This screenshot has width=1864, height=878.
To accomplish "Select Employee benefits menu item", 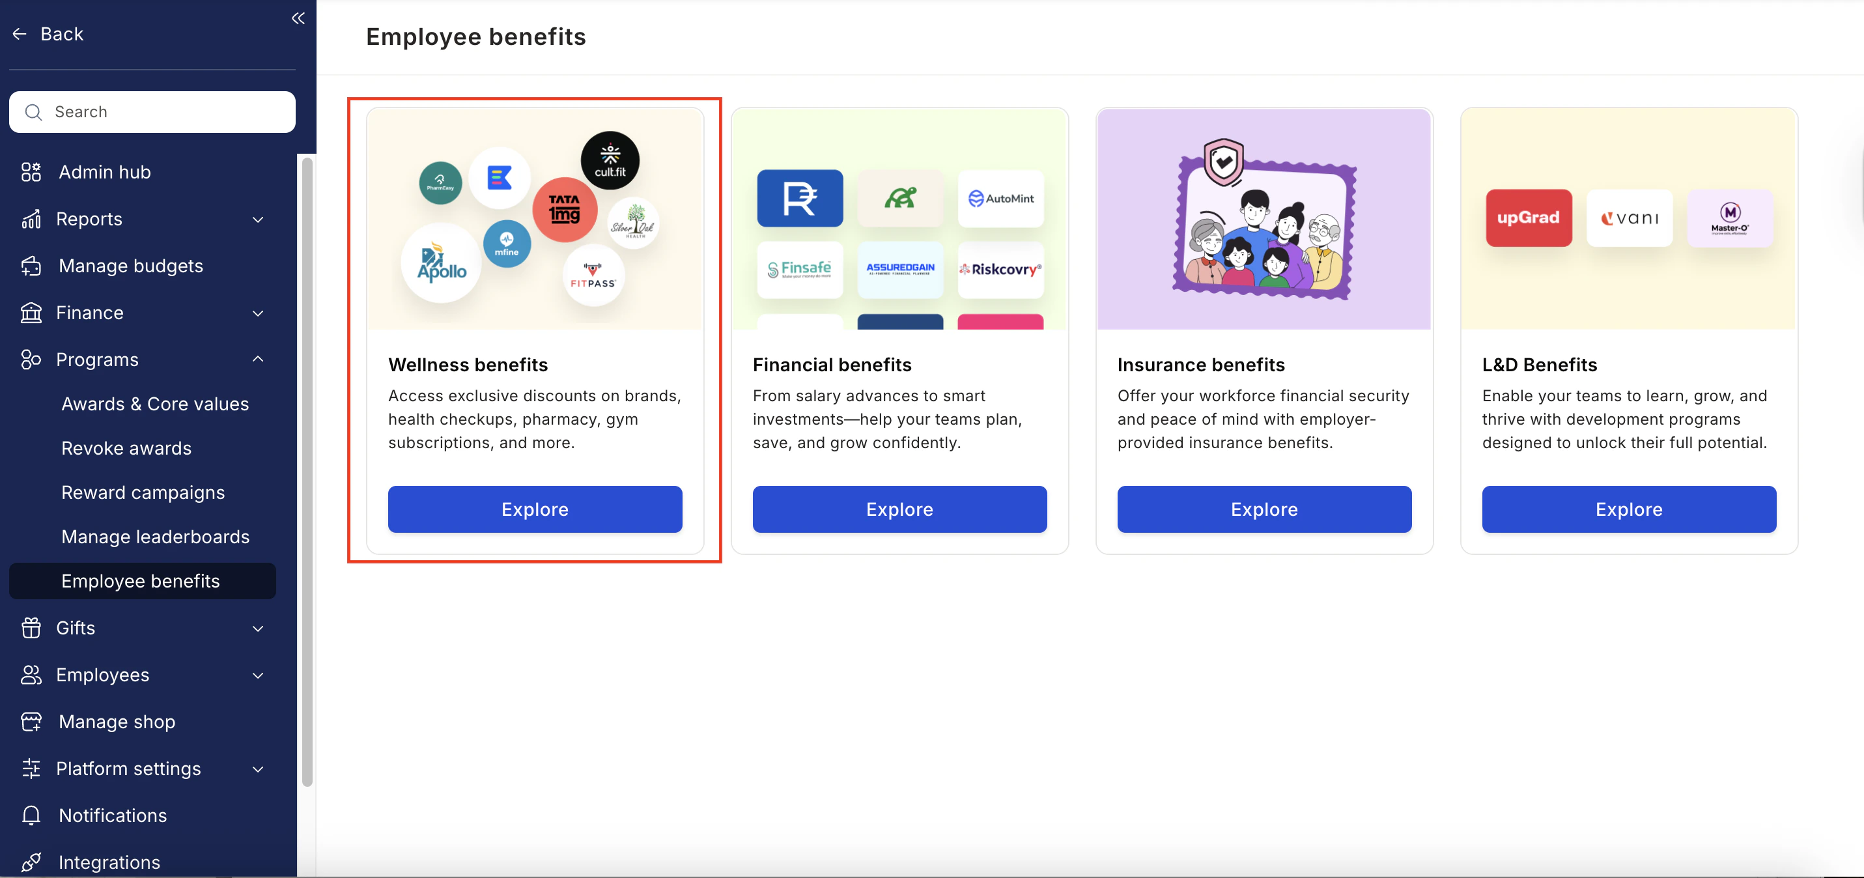I will 143,581.
